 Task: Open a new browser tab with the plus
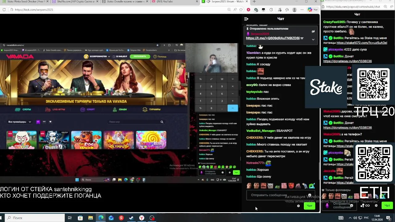254,2
